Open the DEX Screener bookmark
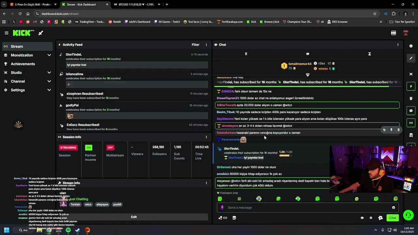 coord(337,22)
